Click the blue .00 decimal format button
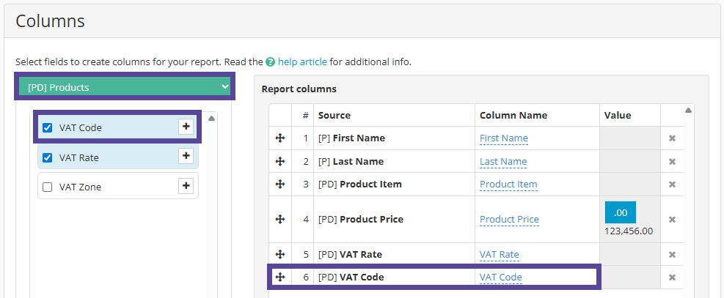Image resolution: width=724 pixels, height=298 pixels. 620,212
